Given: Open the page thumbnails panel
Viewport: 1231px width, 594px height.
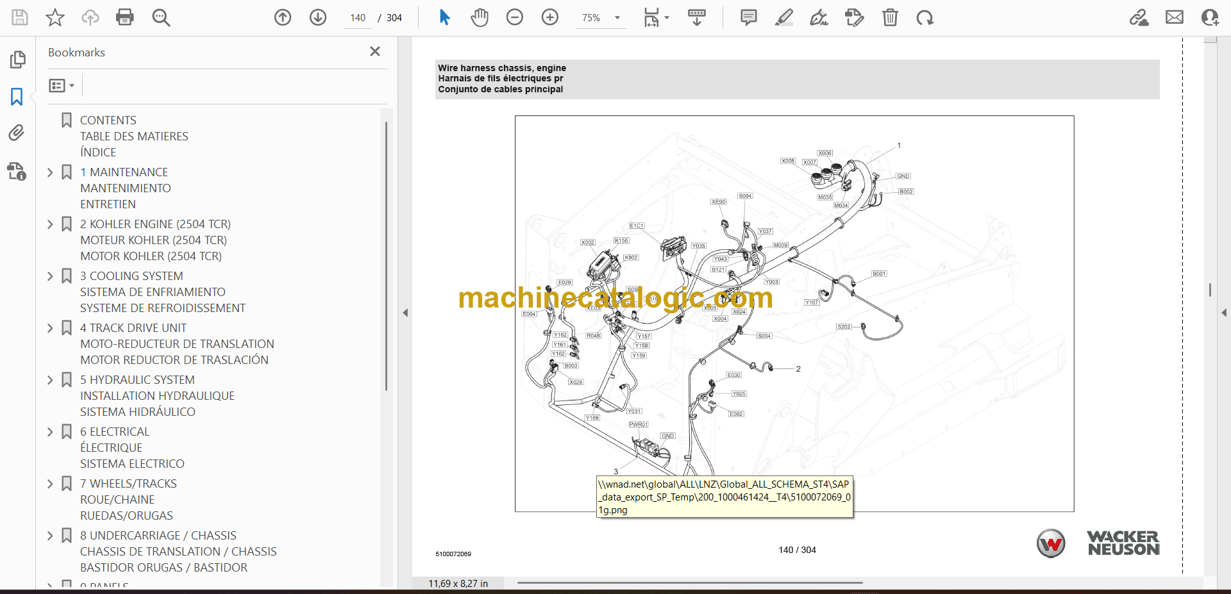Looking at the screenshot, I should 17,60.
